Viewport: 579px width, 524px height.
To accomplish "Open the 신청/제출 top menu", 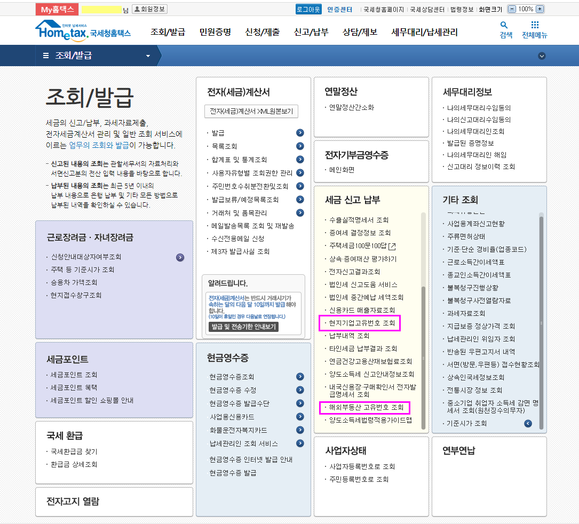I will click(x=262, y=32).
